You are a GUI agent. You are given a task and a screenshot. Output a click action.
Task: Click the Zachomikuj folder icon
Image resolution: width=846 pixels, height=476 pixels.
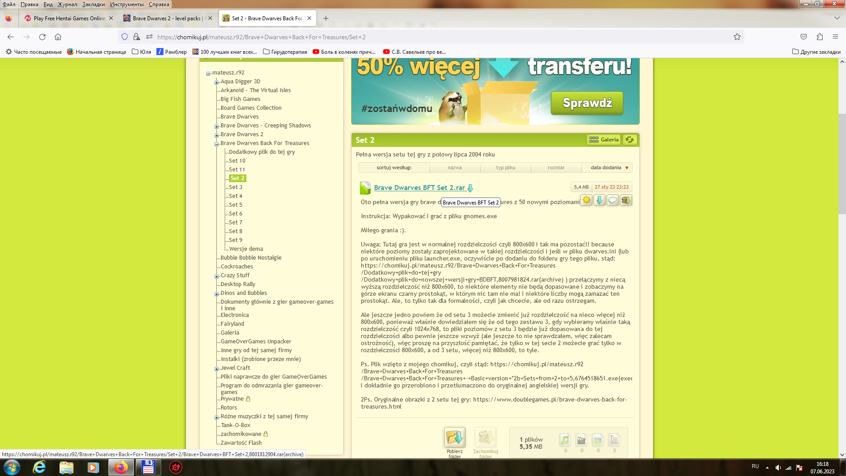pos(486,438)
